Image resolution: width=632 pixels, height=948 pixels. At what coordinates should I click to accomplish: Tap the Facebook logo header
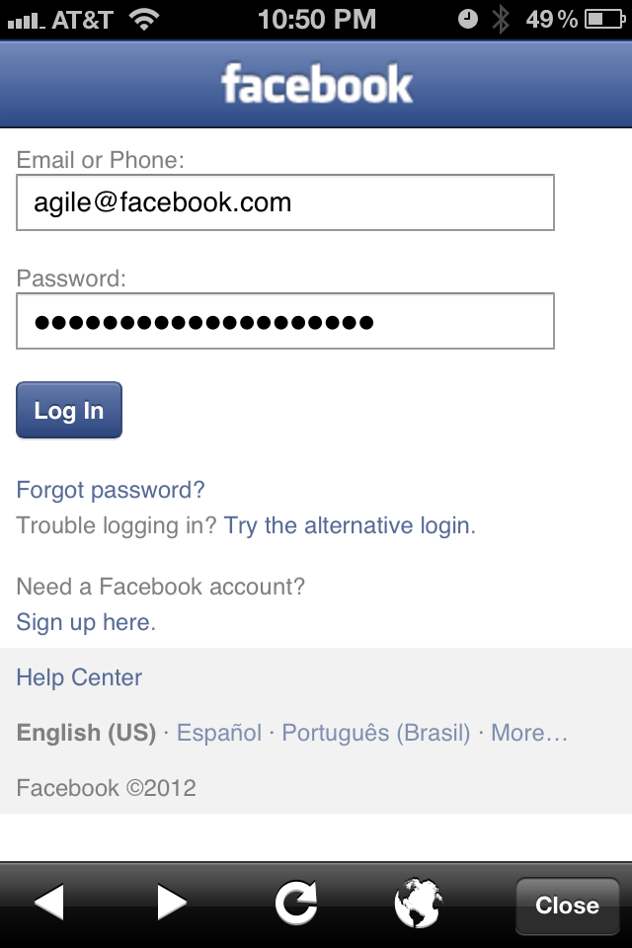tap(316, 85)
